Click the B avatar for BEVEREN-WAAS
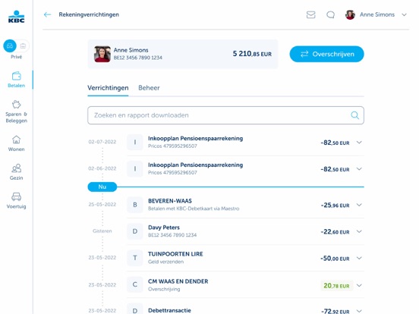The image size is (419, 314). click(x=135, y=205)
